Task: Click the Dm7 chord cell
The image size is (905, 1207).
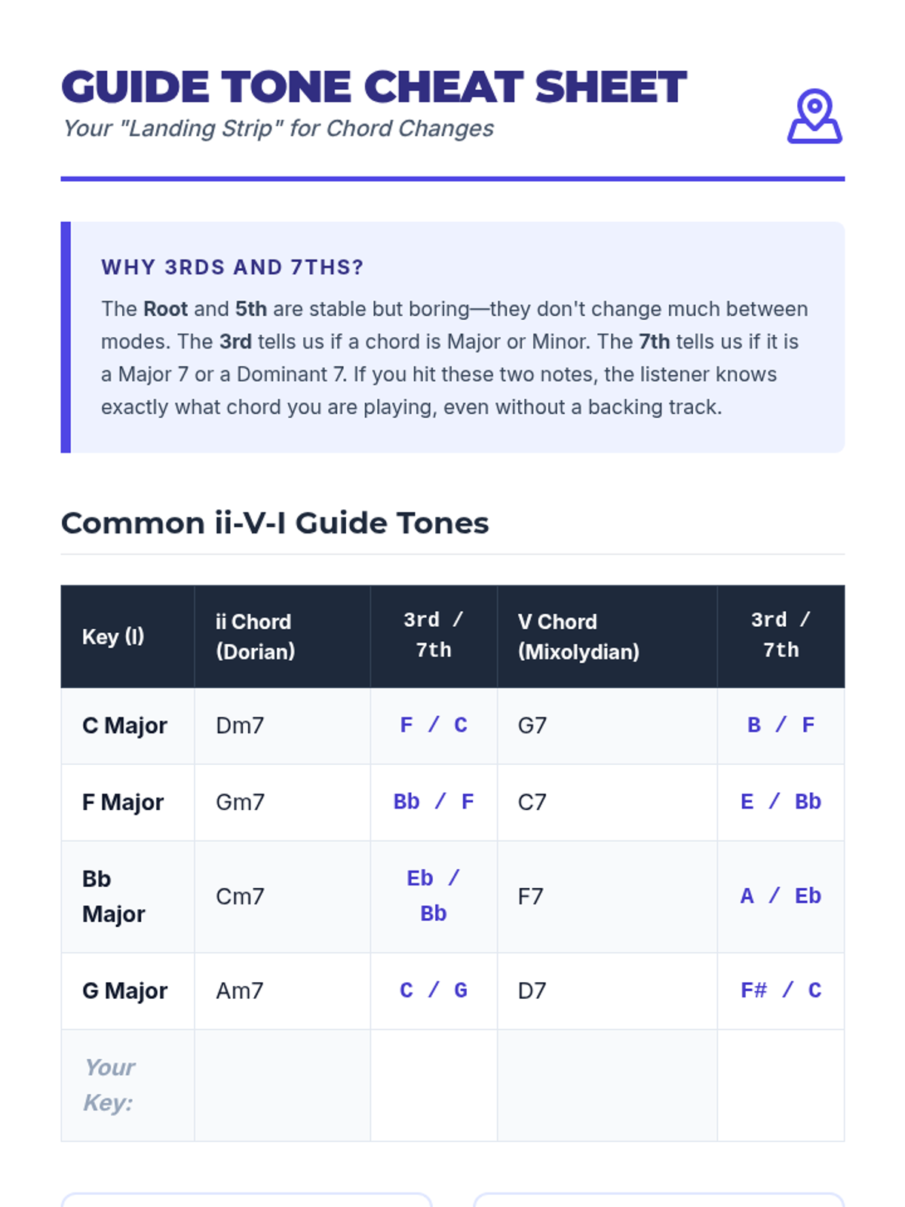Action: pyautogui.click(x=282, y=726)
